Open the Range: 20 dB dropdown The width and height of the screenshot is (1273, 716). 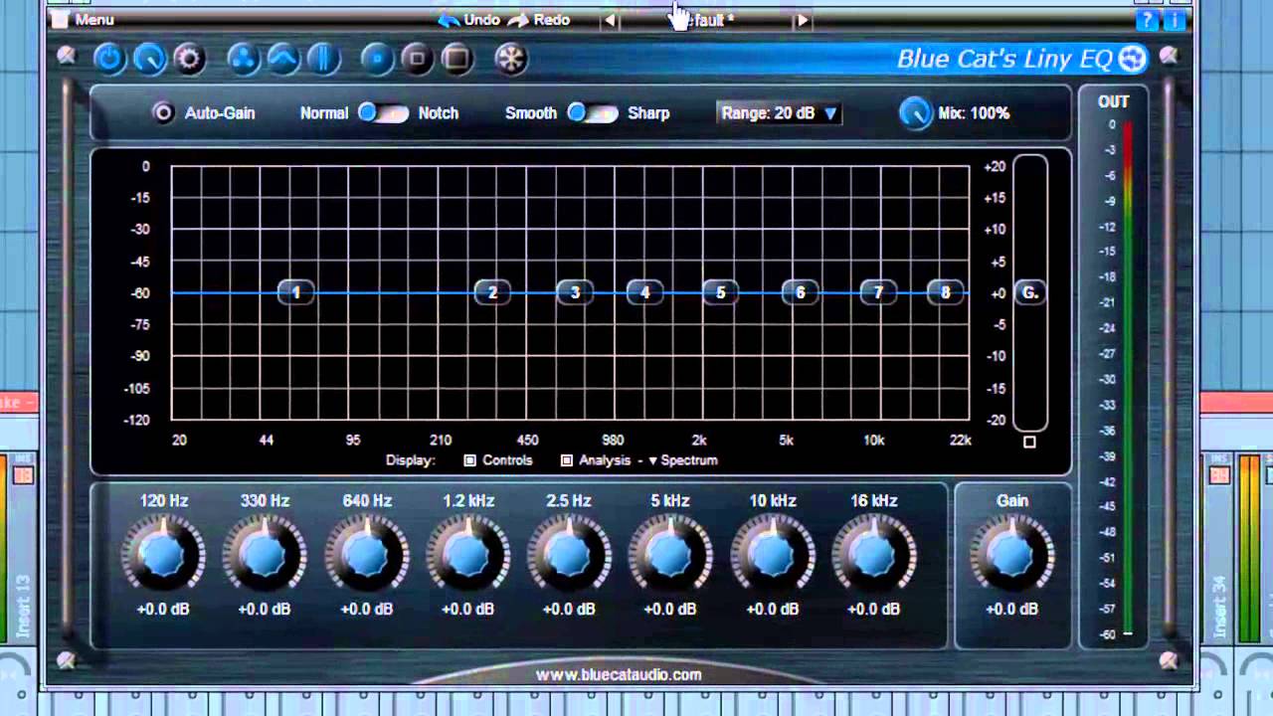click(780, 113)
